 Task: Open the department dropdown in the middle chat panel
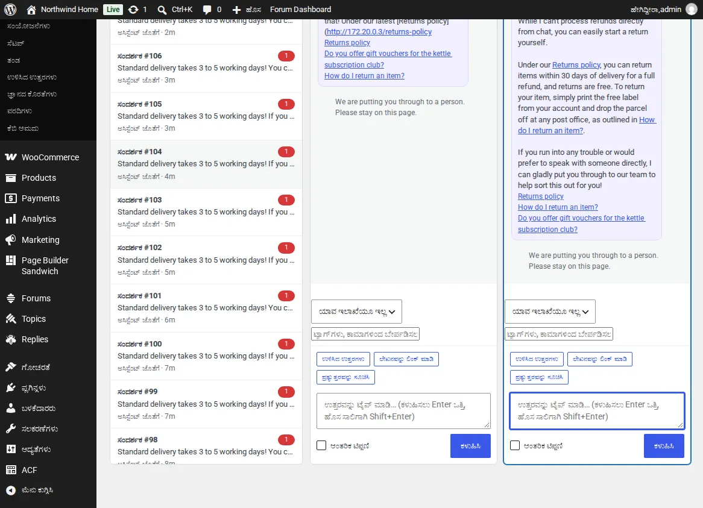[356, 312]
